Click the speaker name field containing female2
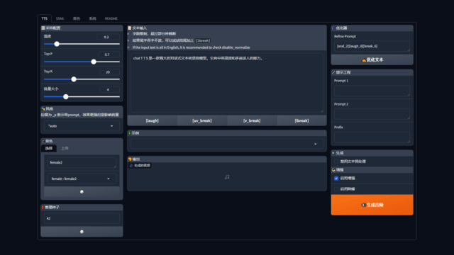 coord(82,163)
